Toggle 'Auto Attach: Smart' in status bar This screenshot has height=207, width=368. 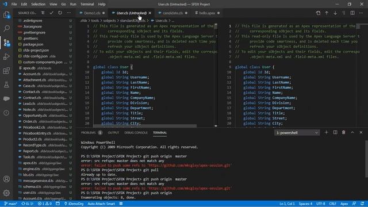coord(101,204)
